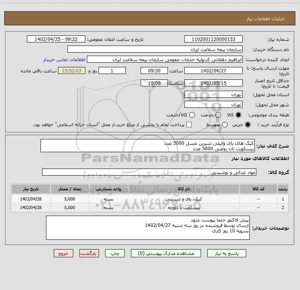Screen dimensions: 300x290
Task: Click پاسخ به نیاز button
Action: (x=226, y=253)
